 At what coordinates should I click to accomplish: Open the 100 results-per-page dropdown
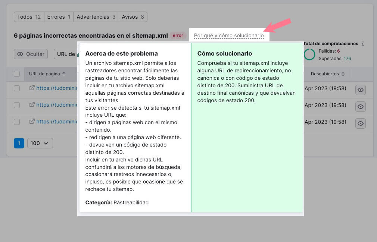click(40, 143)
